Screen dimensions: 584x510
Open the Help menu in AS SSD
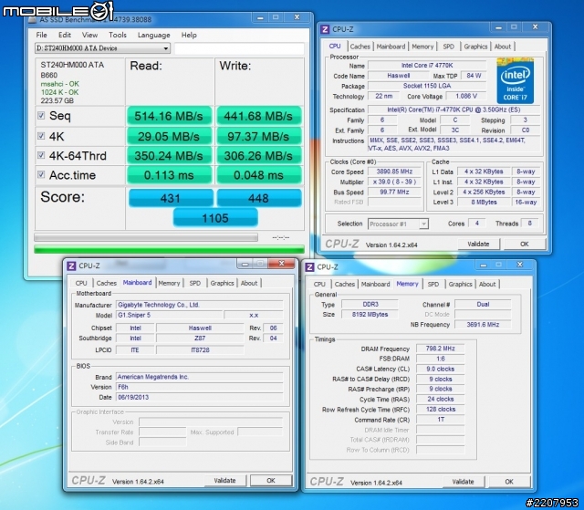pos(189,35)
